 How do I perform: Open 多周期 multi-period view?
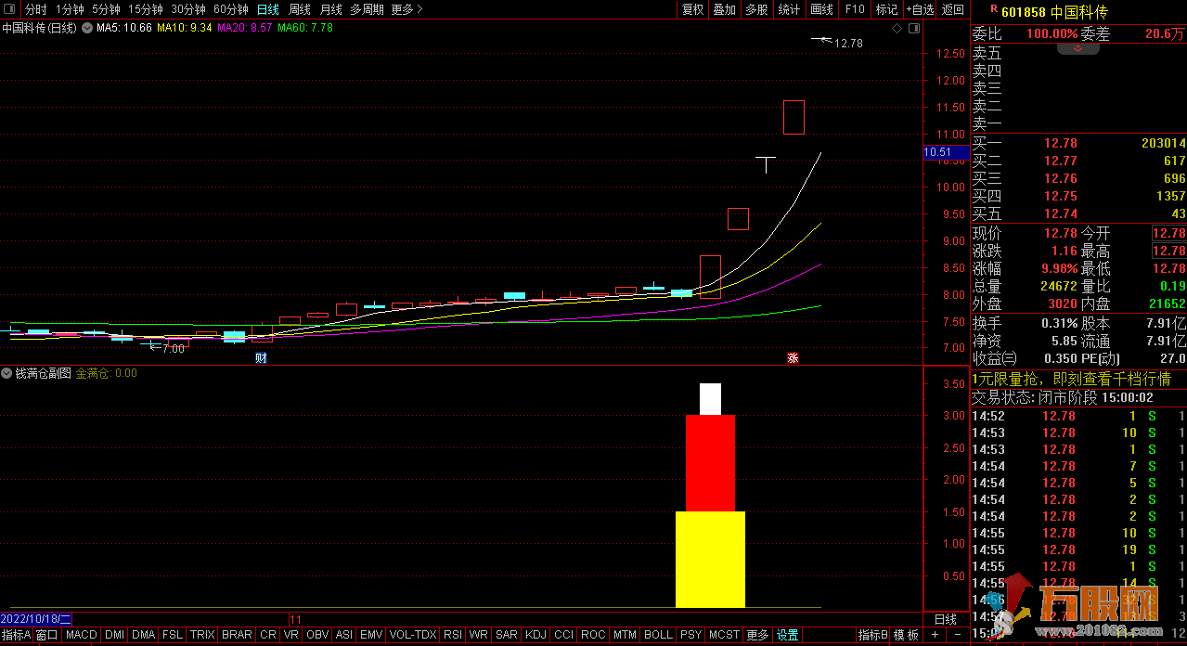point(367,9)
